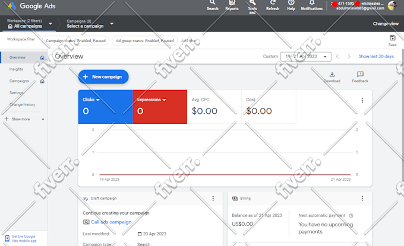Image resolution: width=404 pixels, height=246 pixels.
Task: Open the Billing card three-dot menu
Action: pos(362,198)
